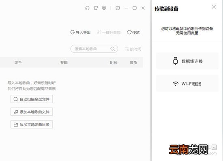This screenshot has height=161, width=223.
Task: Click 添加本地歌曲文件 button
Action: pos(32,112)
